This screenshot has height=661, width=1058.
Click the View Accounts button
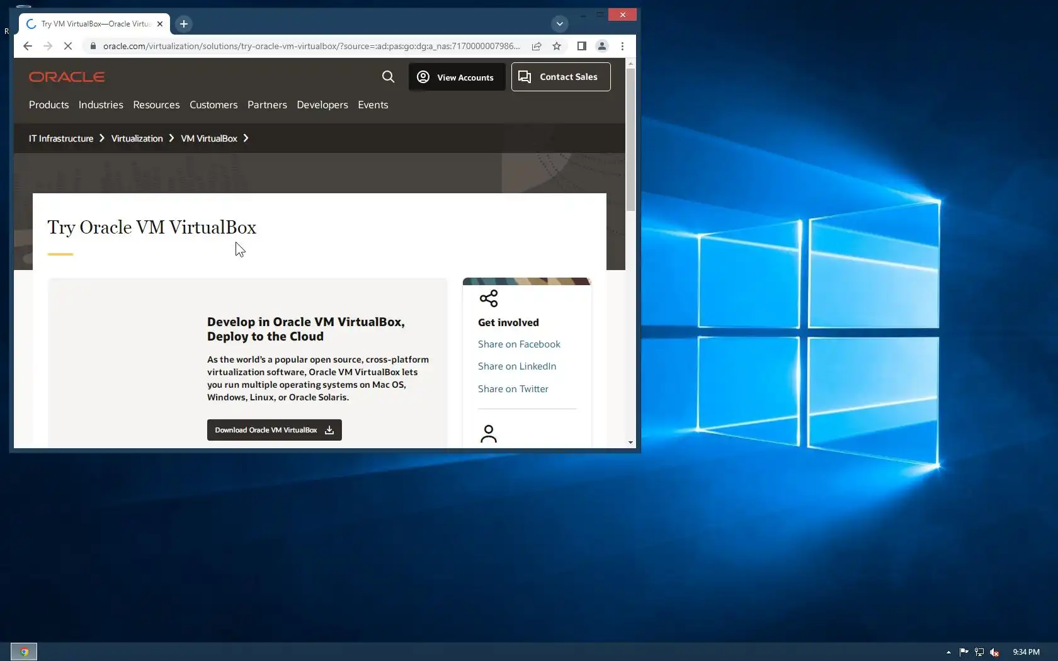coord(457,77)
